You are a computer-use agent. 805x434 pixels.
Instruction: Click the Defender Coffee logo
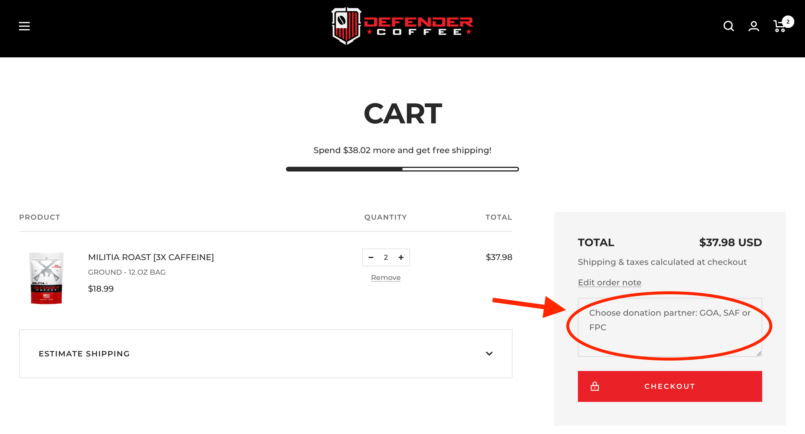(402, 26)
